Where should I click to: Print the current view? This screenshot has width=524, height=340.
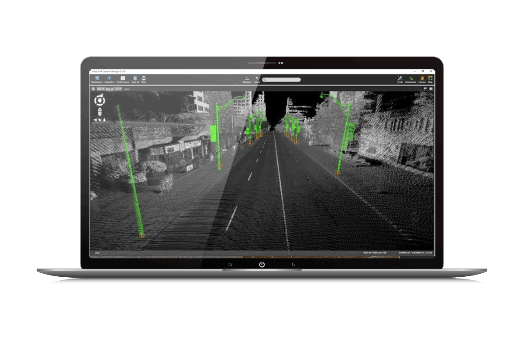tap(143, 79)
